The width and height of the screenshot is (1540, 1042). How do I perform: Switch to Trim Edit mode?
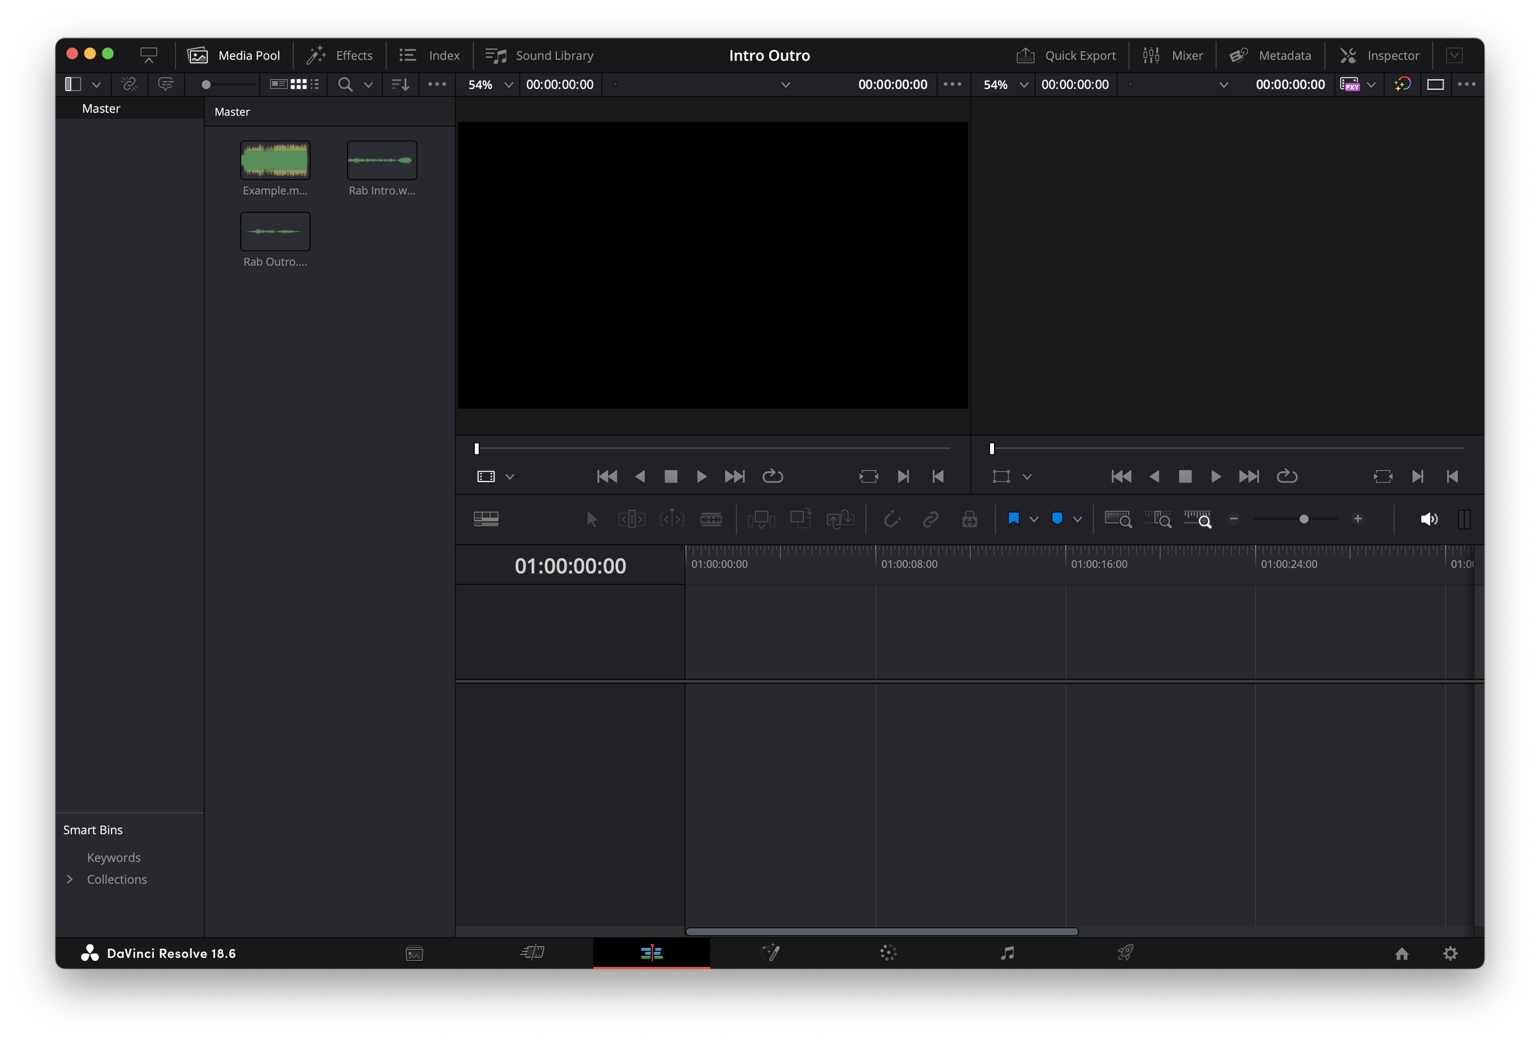(631, 519)
